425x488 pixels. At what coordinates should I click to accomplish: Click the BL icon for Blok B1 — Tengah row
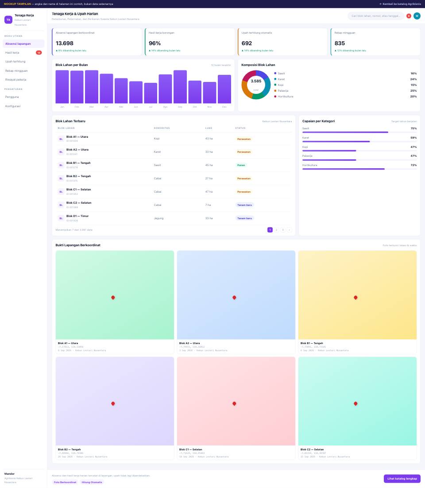point(61,165)
